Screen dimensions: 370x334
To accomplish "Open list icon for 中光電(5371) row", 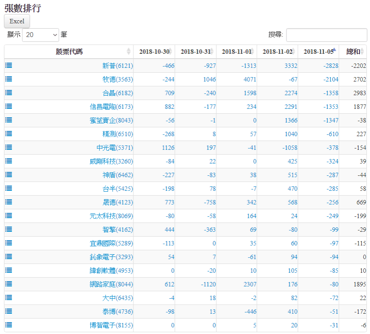I will (x=9, y=147).
